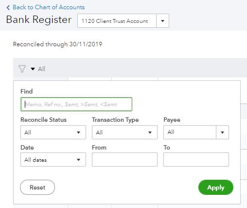Go back to Chart of Accounts
247x208 pixels.
click(x=49, y=7)
